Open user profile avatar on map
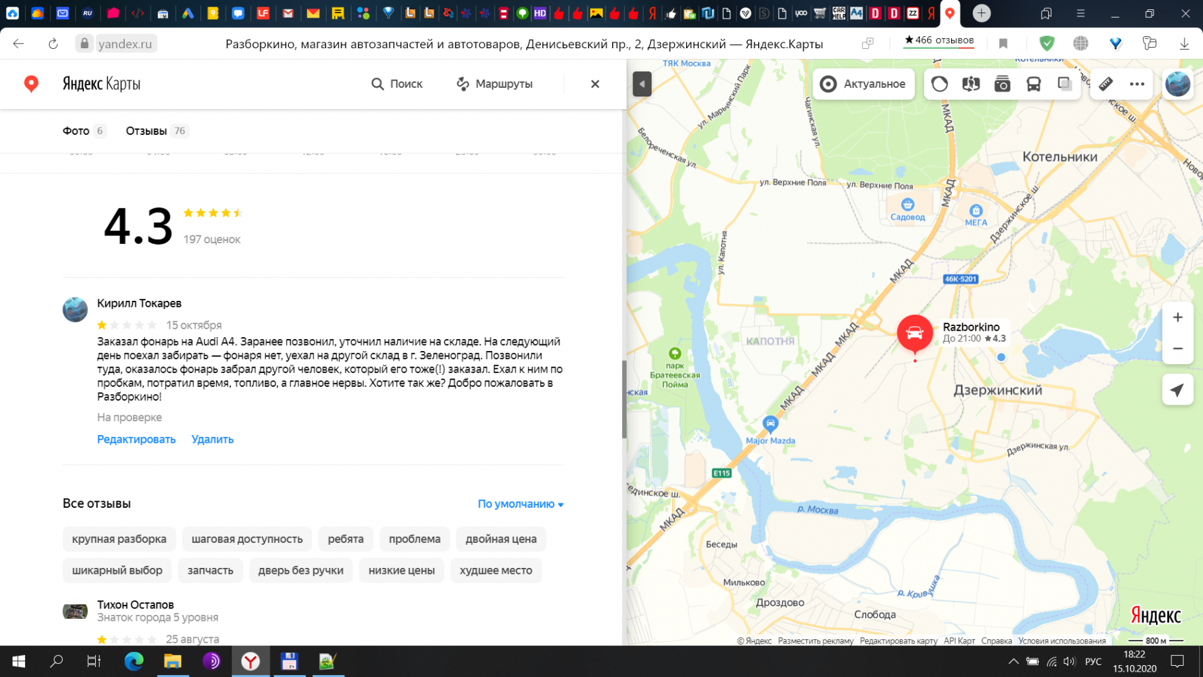 point(1178,84)
